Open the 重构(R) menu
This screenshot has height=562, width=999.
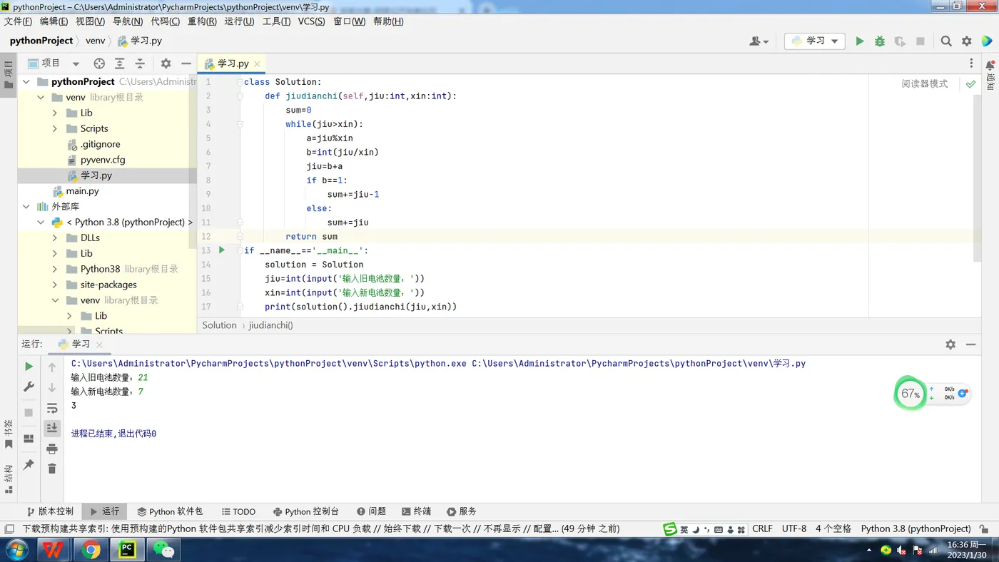pyautogui.click(x=202, y=21)
